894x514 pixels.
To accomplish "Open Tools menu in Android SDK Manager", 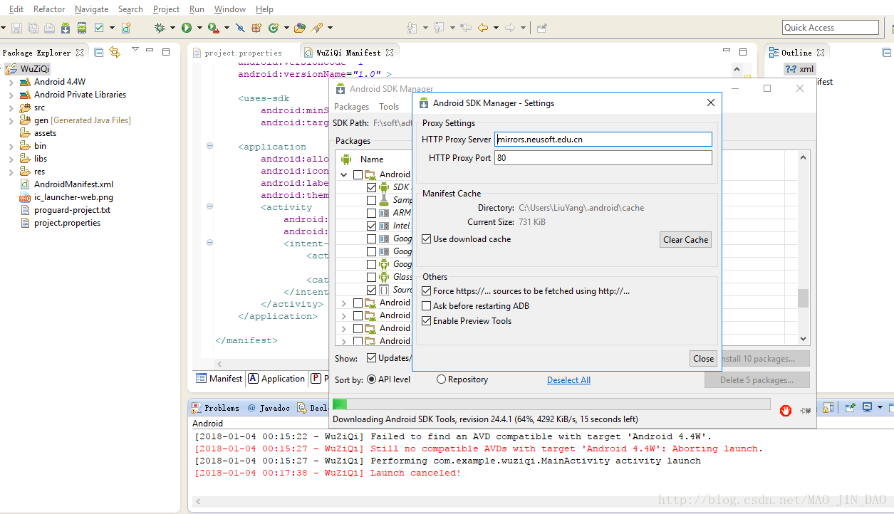I will click(389, 107).
